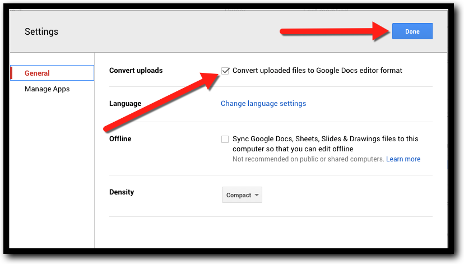Image resolution: width=464 pixels, height=264 pixels.
Task: Expand the Compact density dropdown
Action: (242, 194)
